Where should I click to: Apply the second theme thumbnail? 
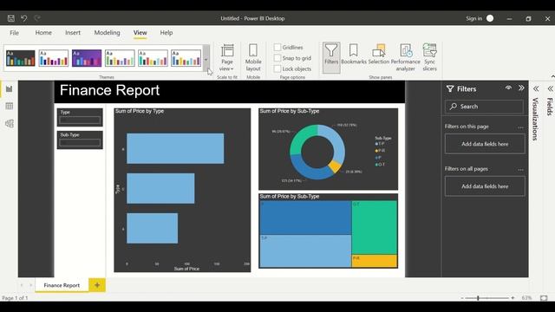pos(54,58)
